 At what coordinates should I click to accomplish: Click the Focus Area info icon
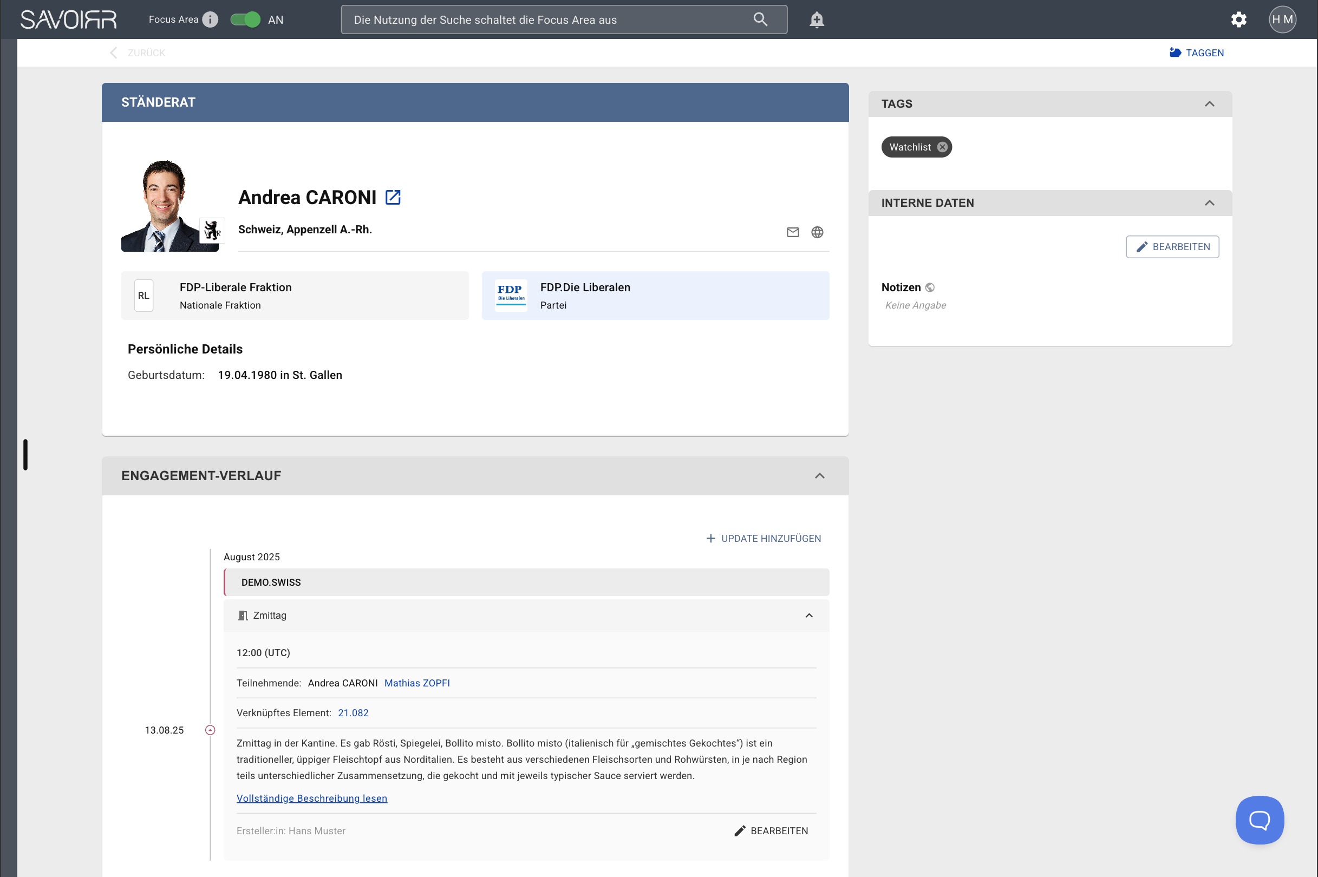(210, 19)
